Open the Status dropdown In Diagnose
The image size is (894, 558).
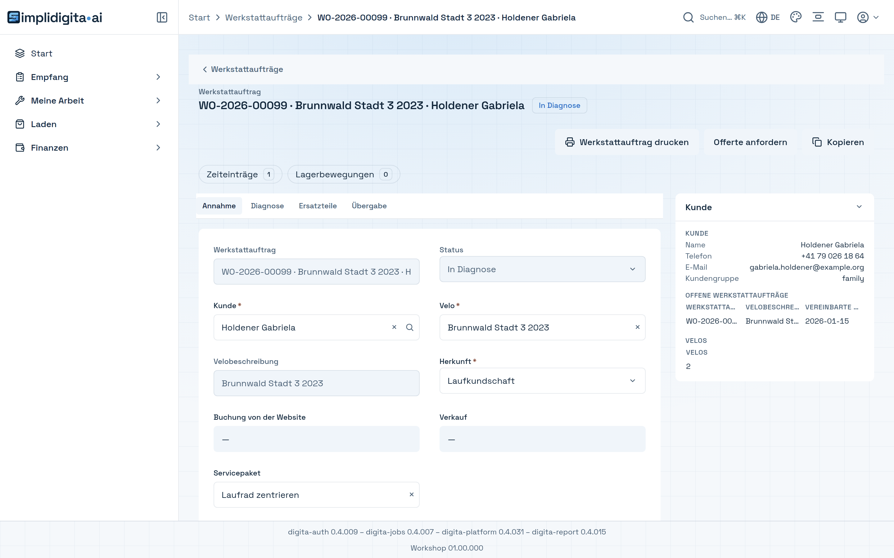pos(542,269)
